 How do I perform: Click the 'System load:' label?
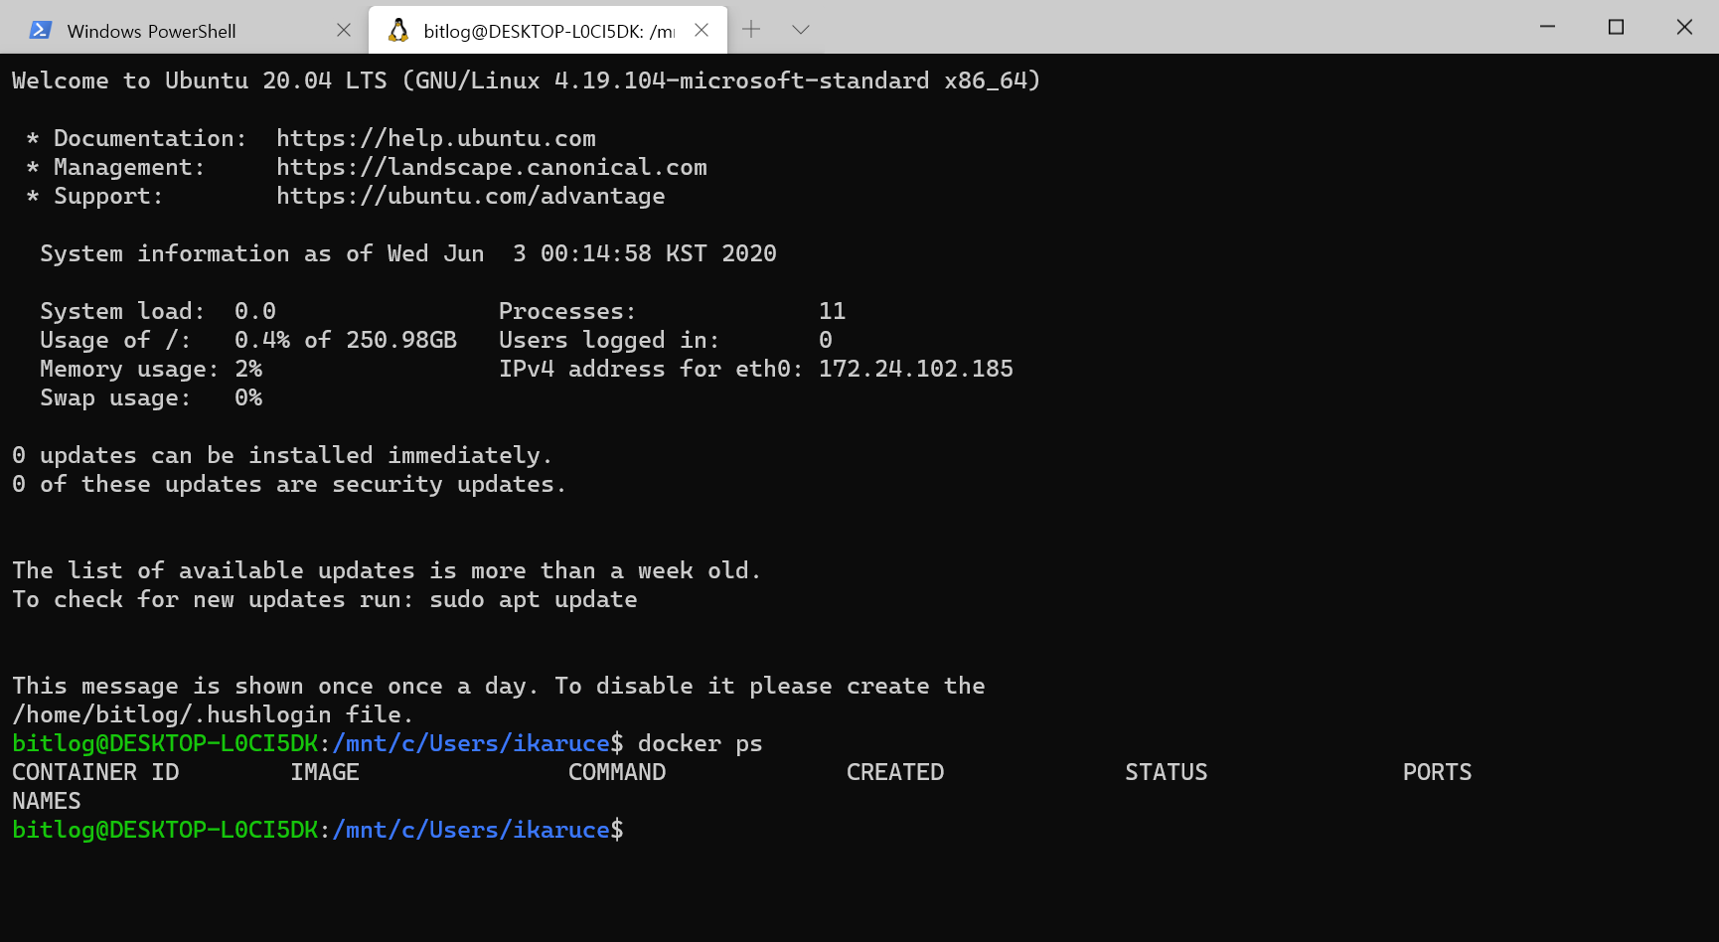tap(122, 311)
